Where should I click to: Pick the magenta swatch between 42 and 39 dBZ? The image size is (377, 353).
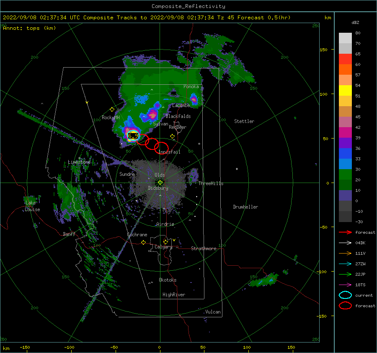[x=345, y=133]
